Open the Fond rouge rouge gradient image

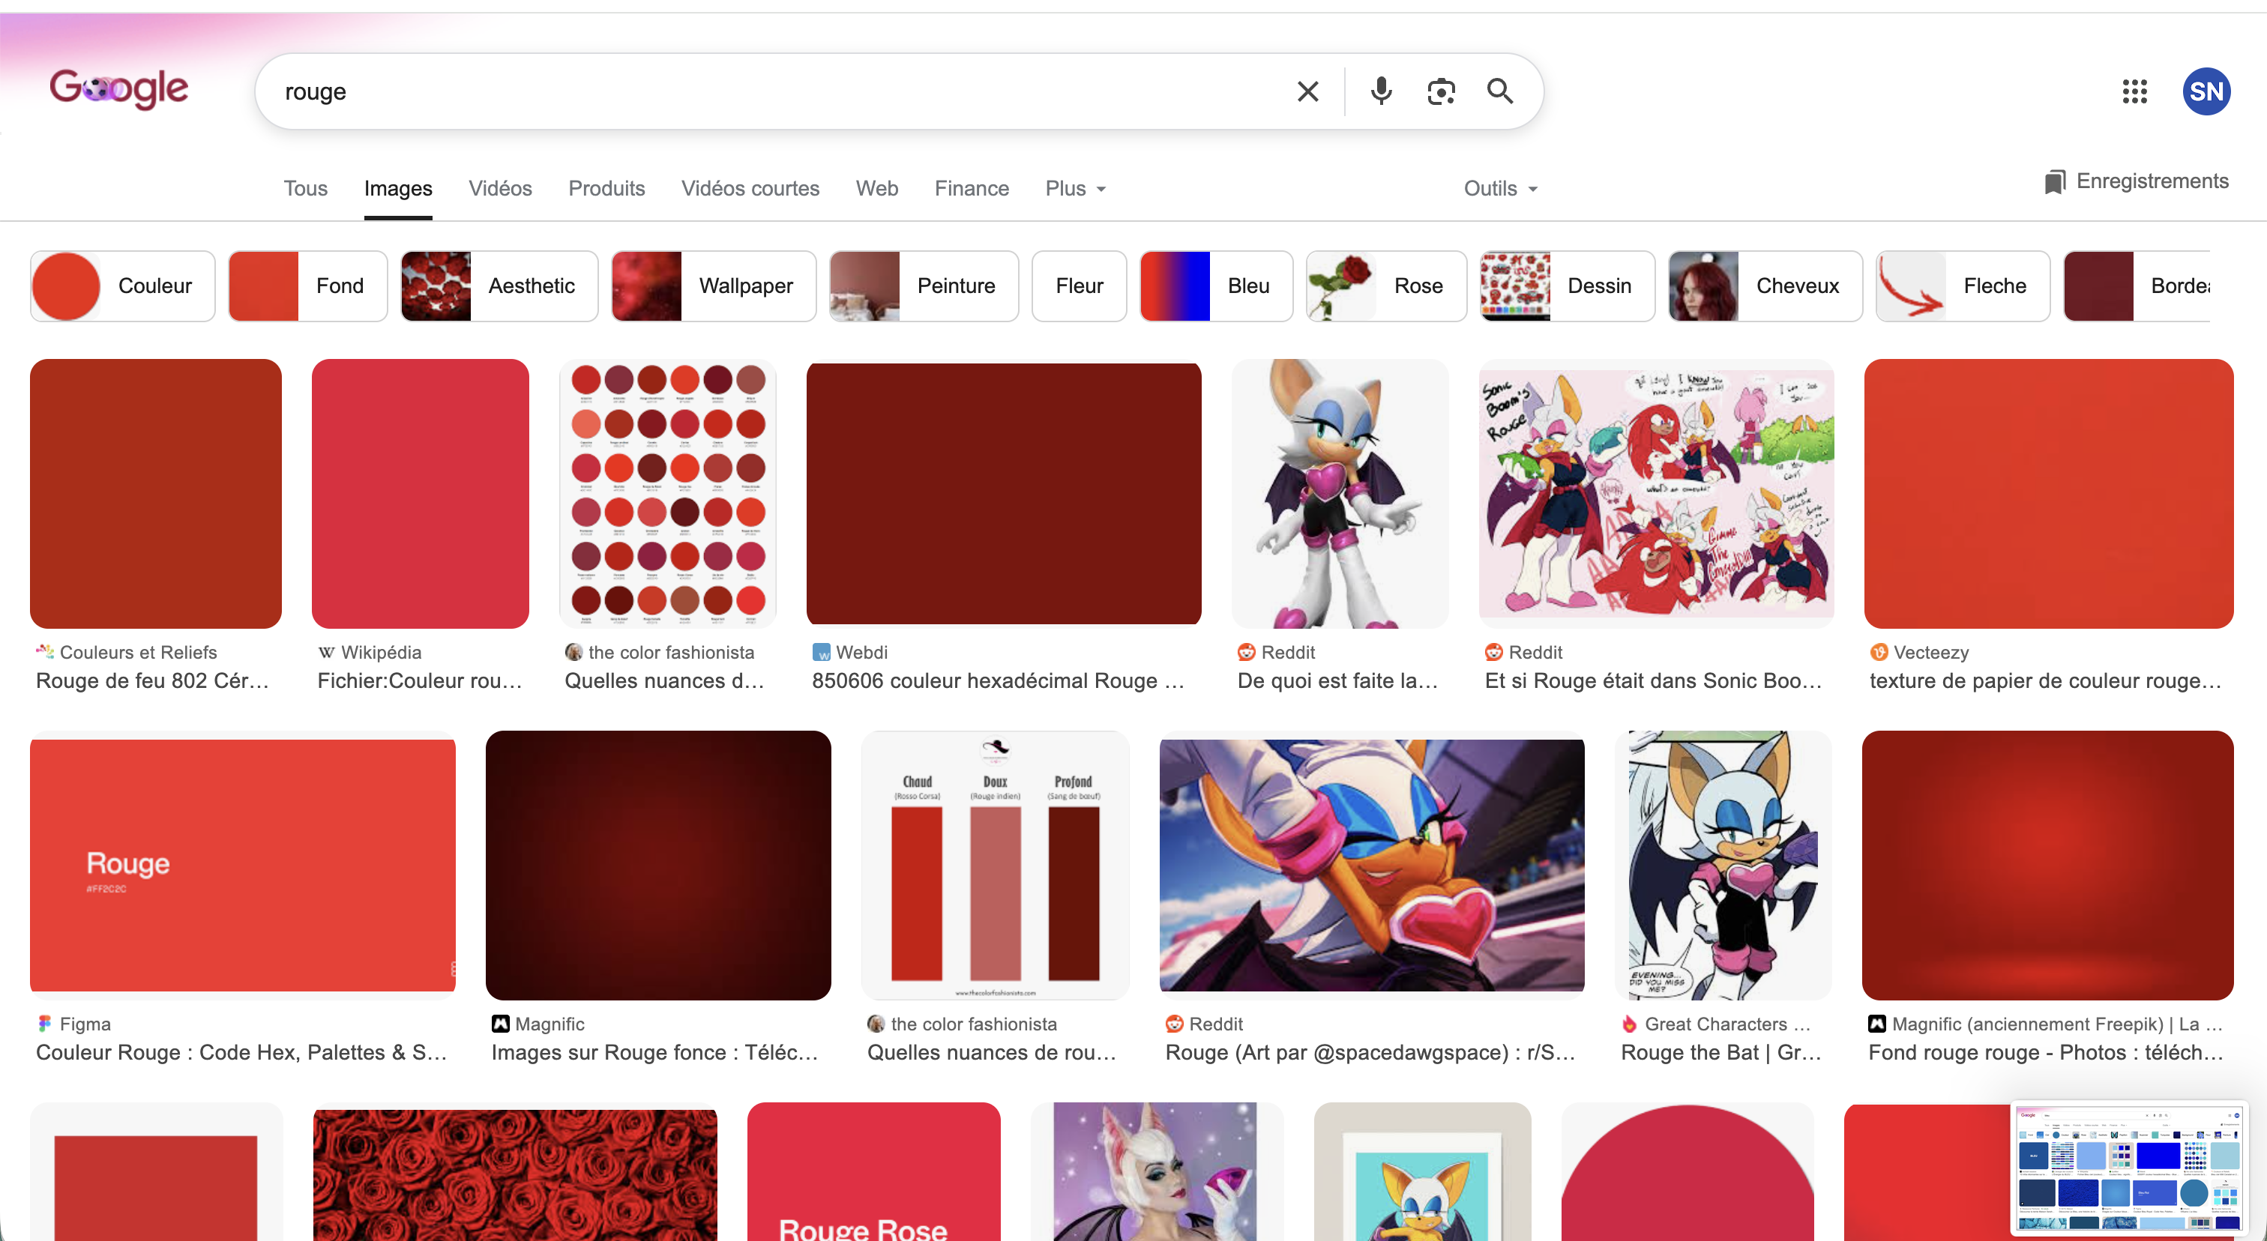point(2048,866)
